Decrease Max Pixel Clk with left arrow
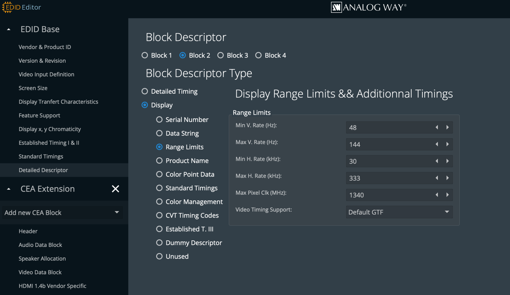The height and width of the screenshot is (295, 510). 437,195
